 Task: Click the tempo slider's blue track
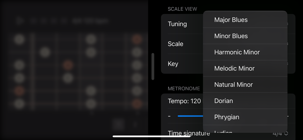[190, 116]
